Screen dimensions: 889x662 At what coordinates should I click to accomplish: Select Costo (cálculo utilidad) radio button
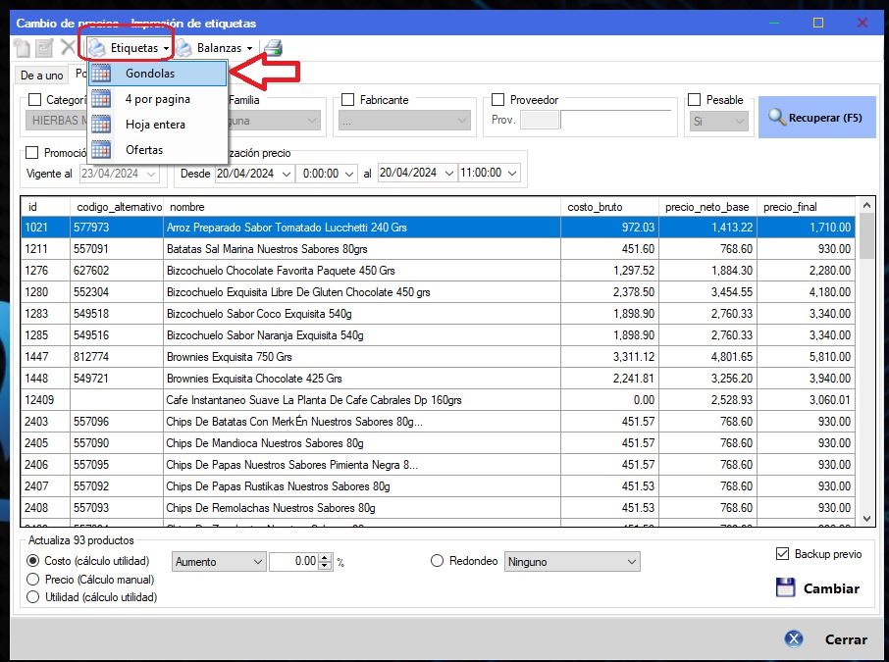coord(33,561)
